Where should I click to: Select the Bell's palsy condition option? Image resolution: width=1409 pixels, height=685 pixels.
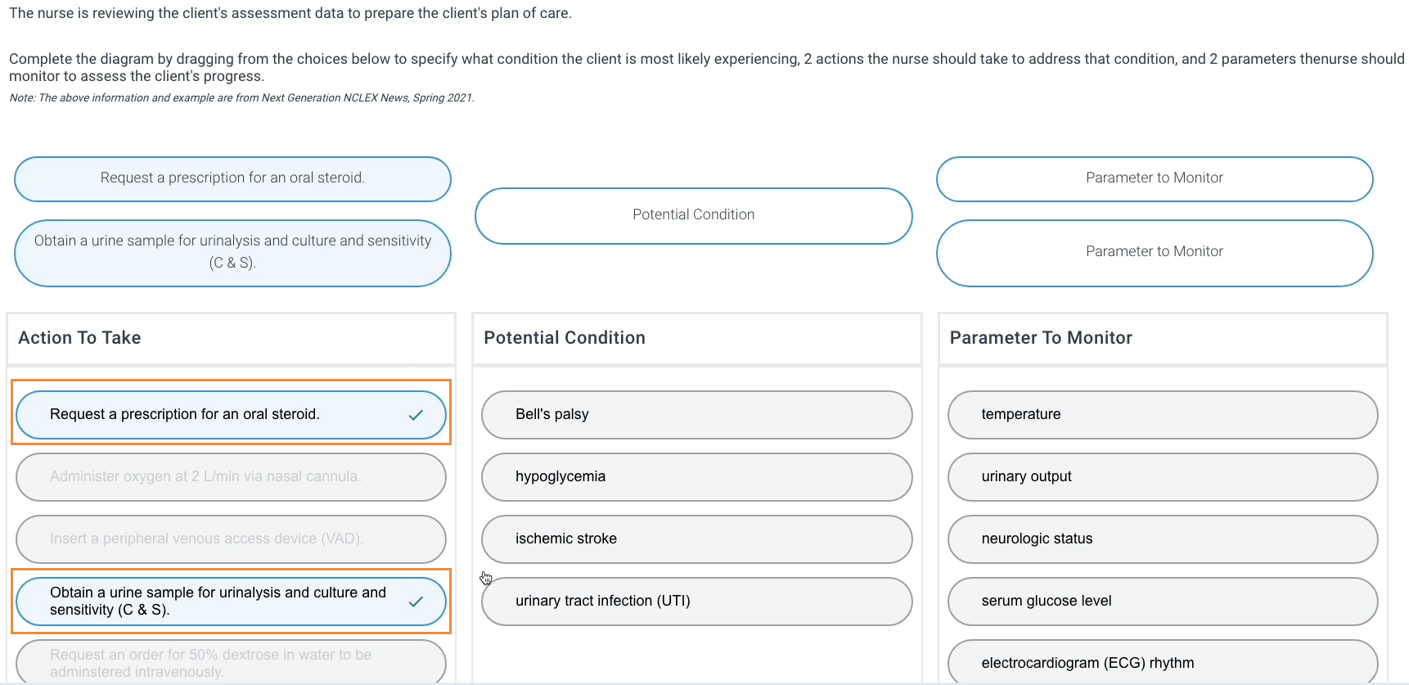click(695, 415)
